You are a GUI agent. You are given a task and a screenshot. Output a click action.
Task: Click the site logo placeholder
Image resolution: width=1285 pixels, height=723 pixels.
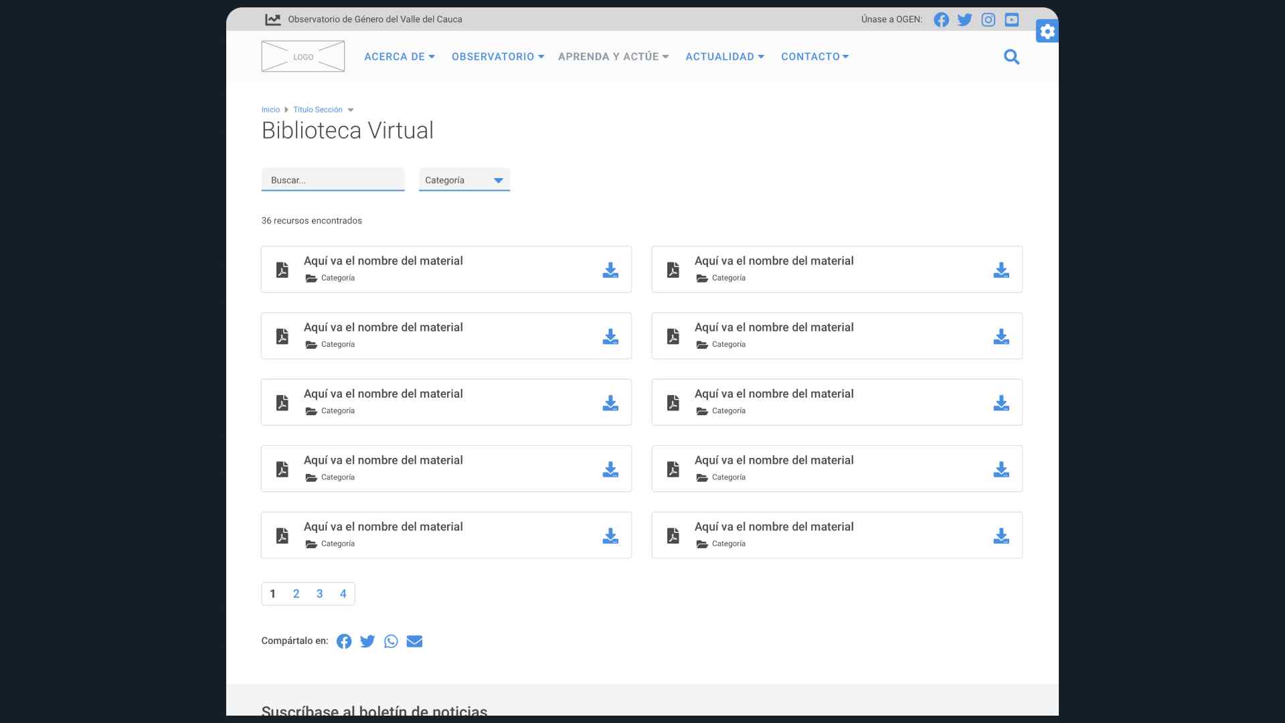pyautogui.click(x=303, y=56)
